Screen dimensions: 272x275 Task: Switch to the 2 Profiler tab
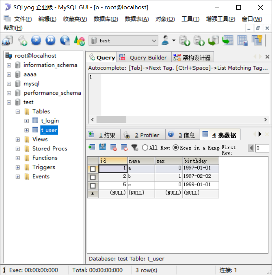(x=143, y=135)
